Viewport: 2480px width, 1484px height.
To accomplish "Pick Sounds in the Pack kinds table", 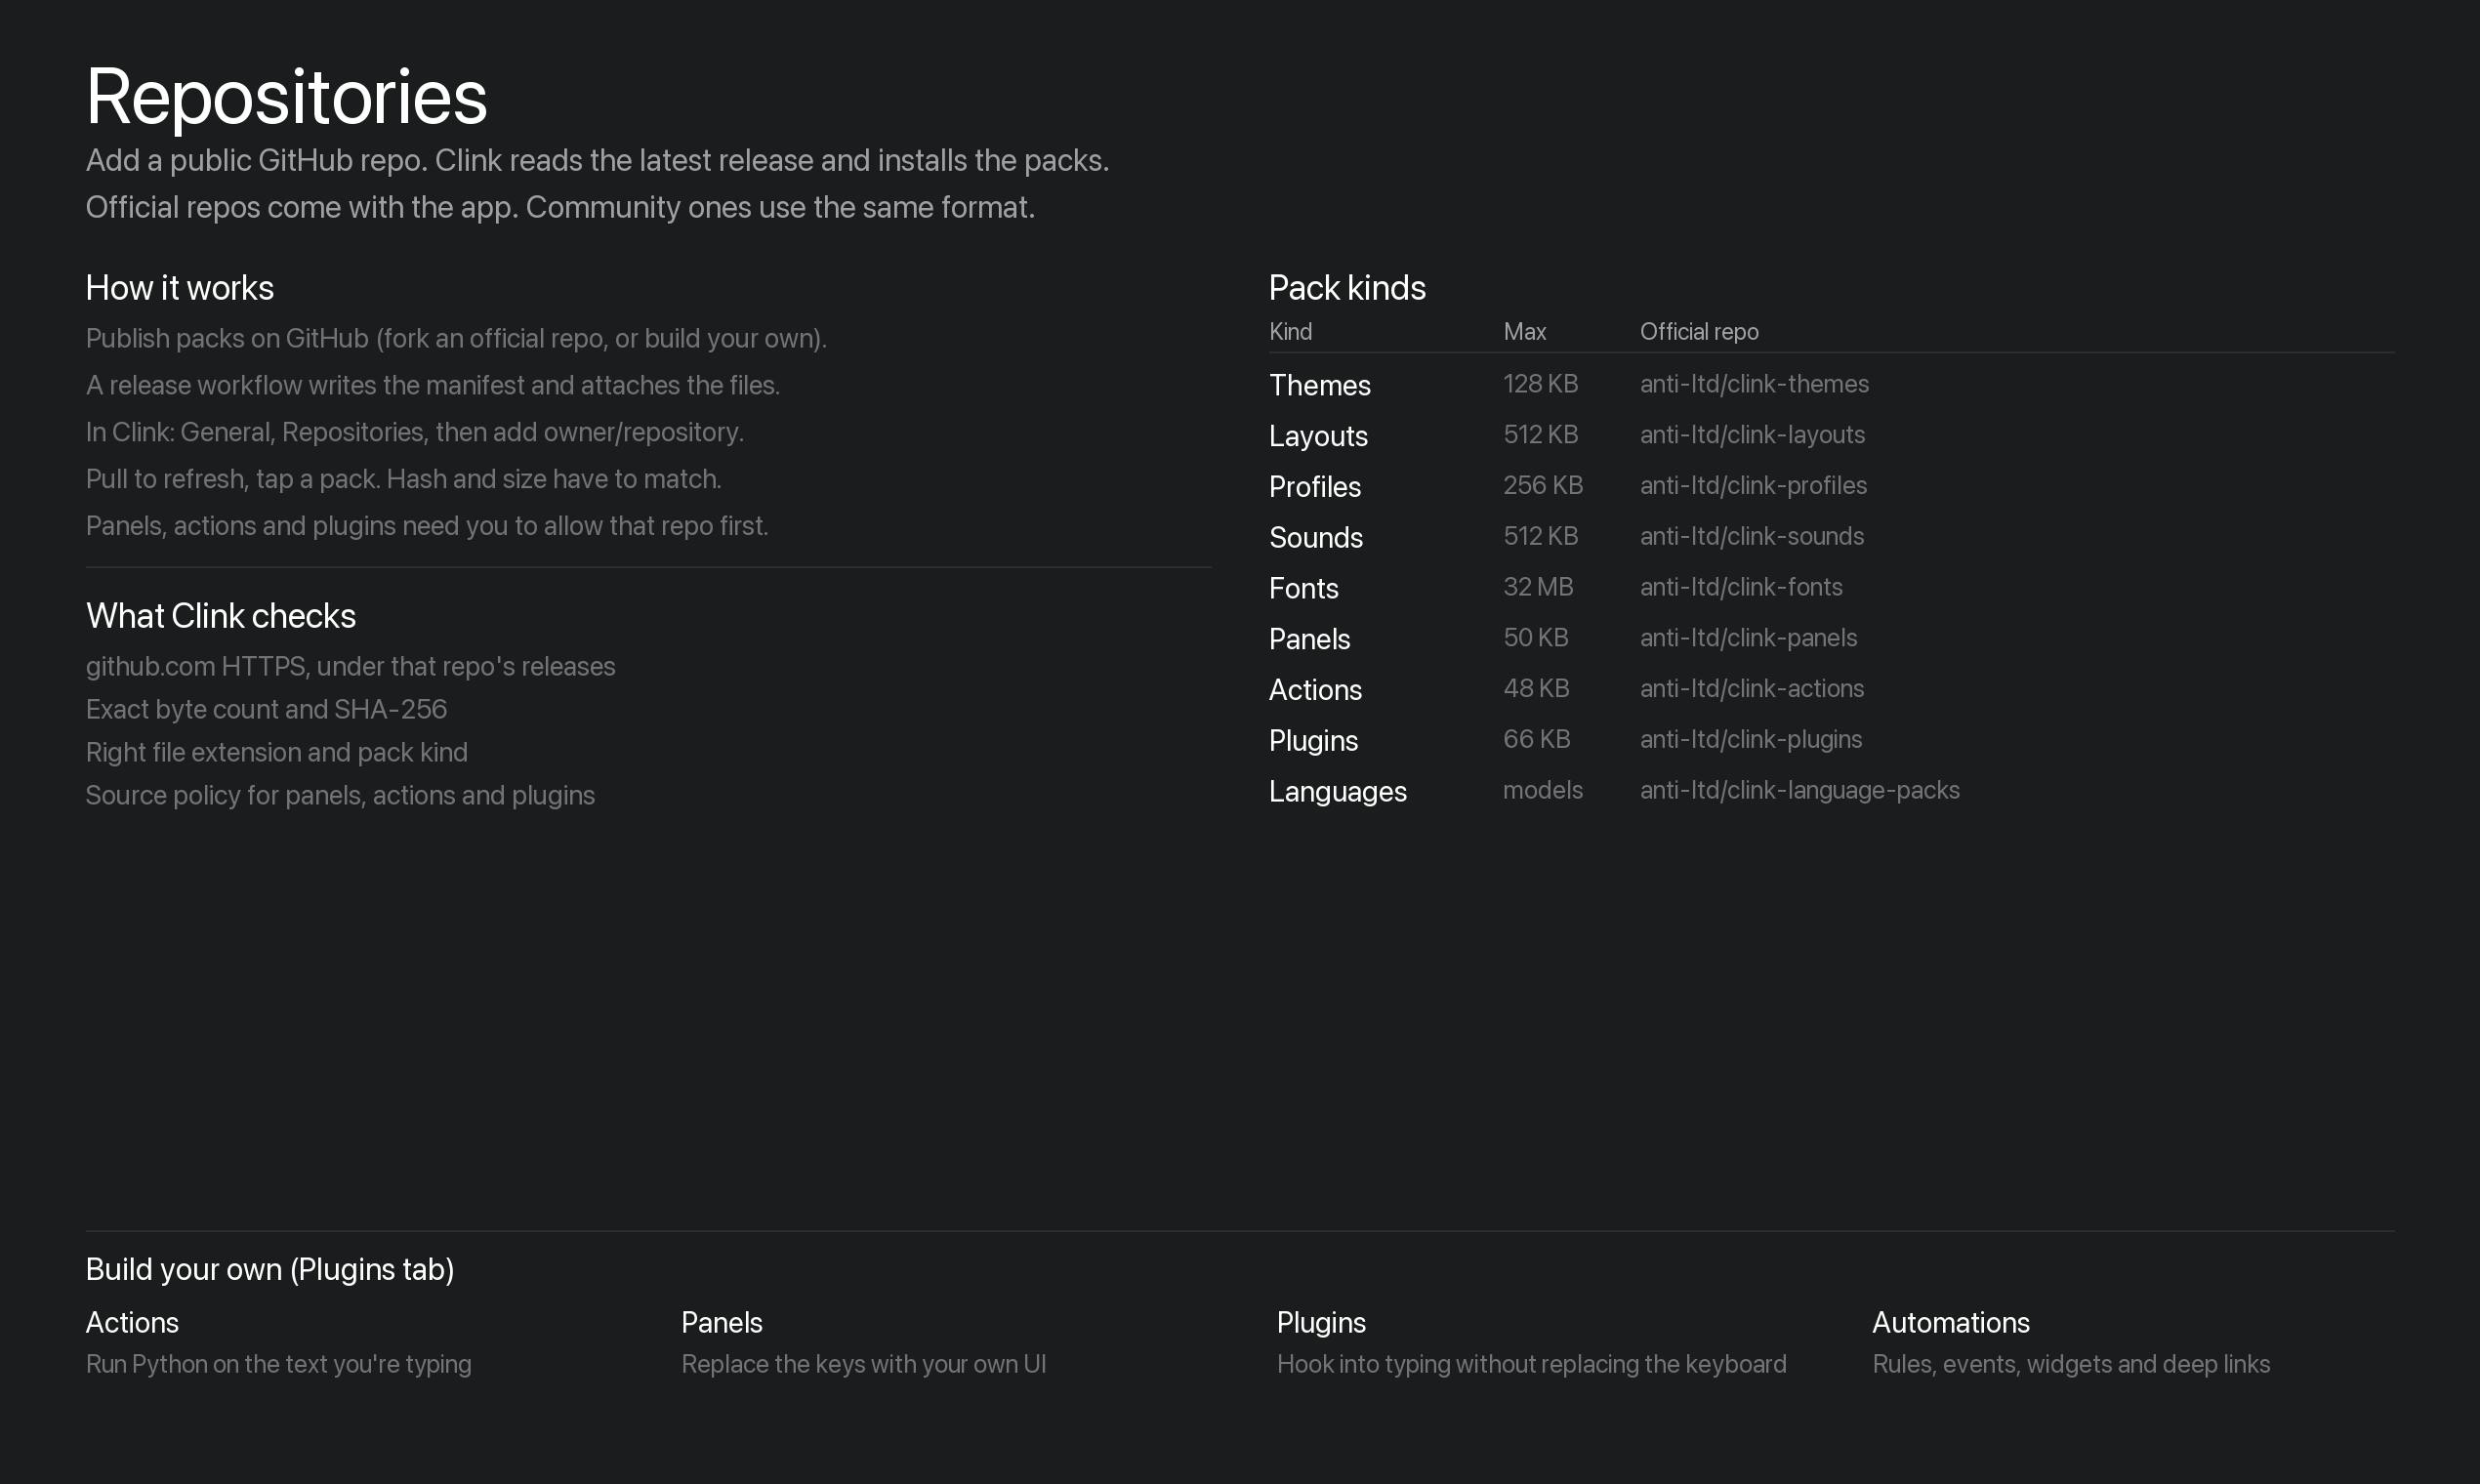I will point(1316,538).
